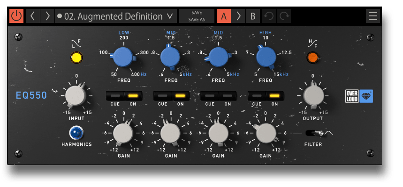The image size is (403, 187).
Task: Click the HIGH band label
Action: pos(266,33)
